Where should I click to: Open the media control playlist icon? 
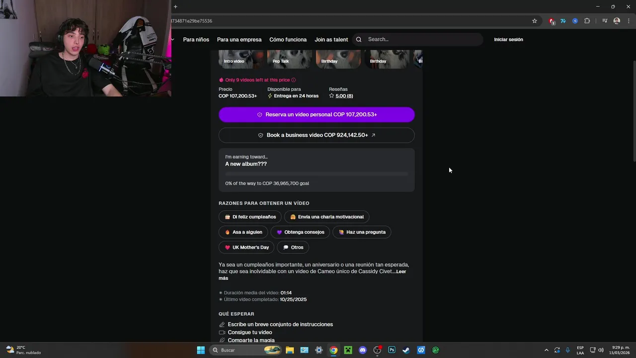605,21
